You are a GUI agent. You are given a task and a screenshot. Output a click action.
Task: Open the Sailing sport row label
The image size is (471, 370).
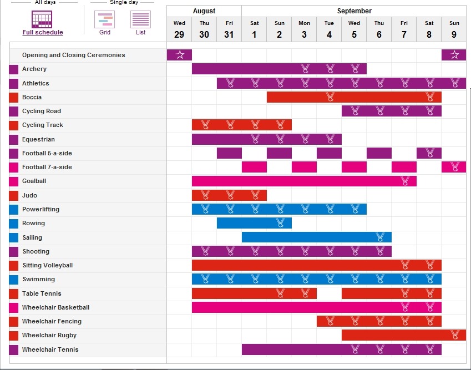click(x=32, y=237)
